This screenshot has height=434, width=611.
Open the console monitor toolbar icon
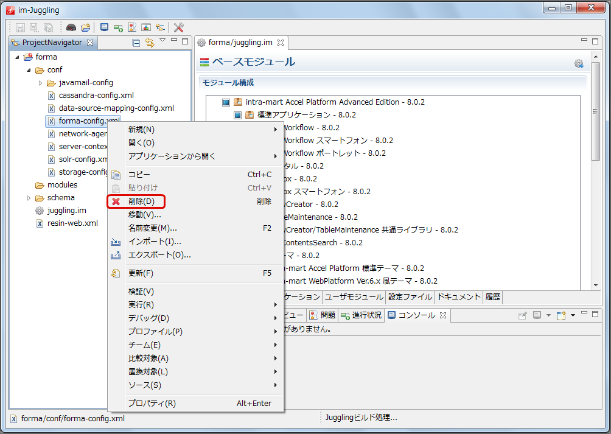pos(104,27)
